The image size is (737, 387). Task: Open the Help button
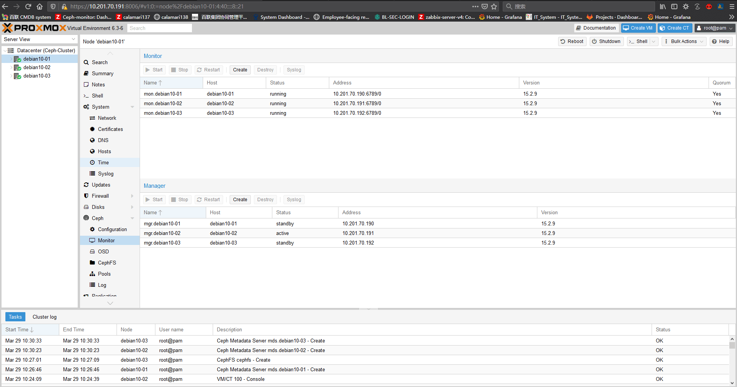(x=721, y=41)
